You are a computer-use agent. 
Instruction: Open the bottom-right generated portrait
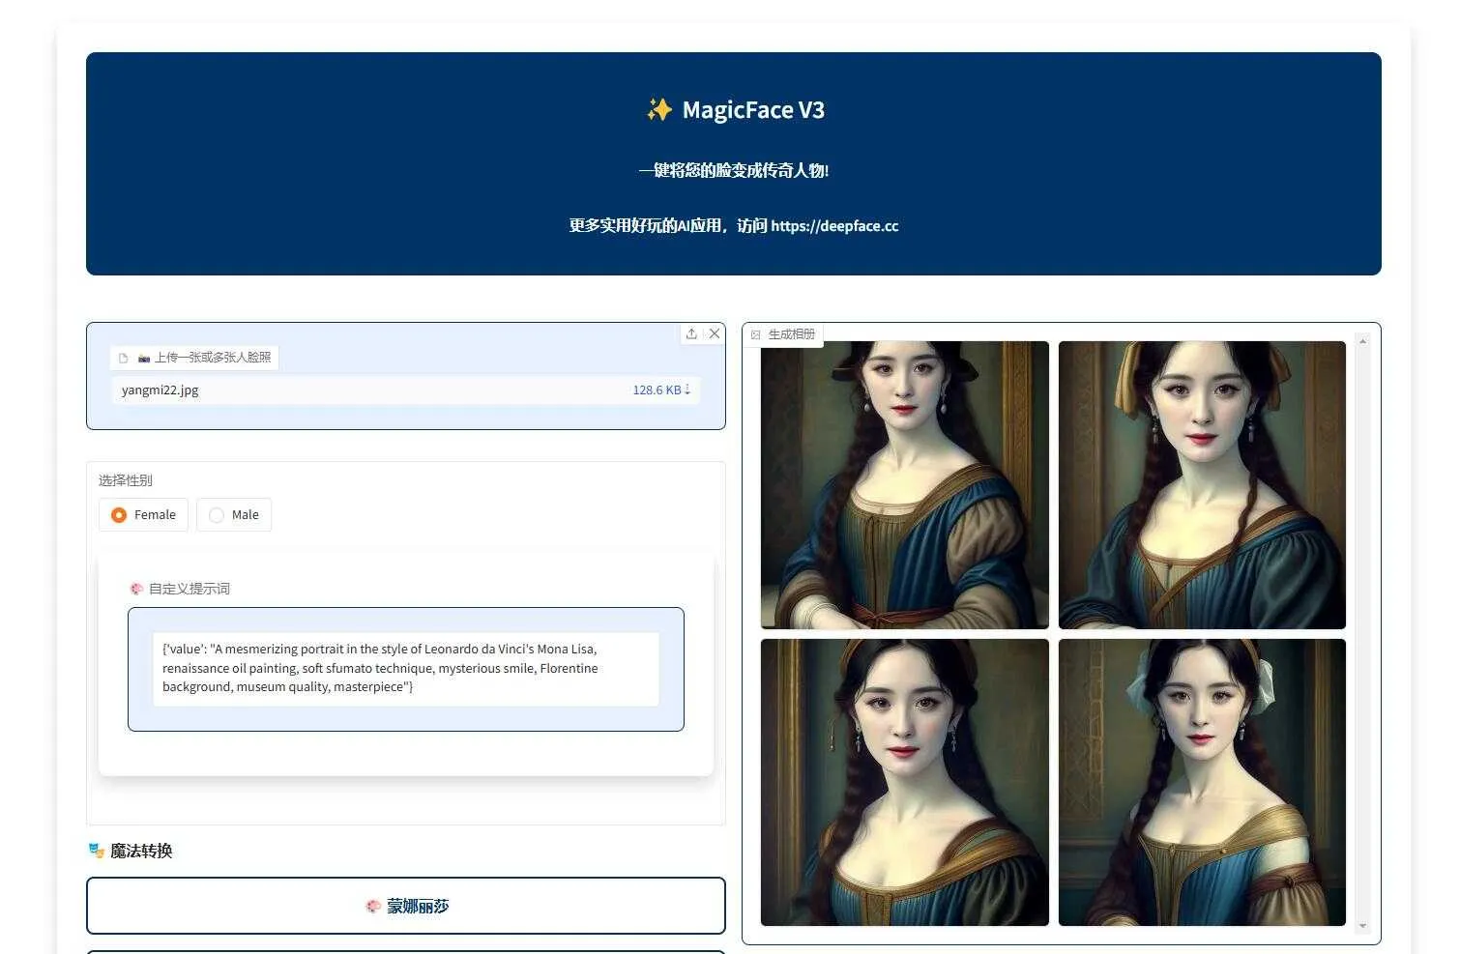[1202, 782]
